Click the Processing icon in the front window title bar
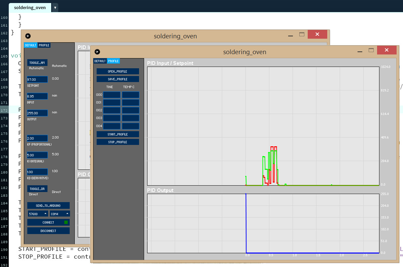403x267 pixels. [97, 52]
